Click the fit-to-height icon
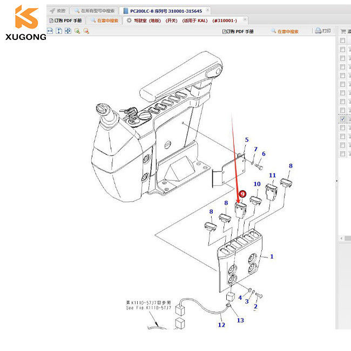Screen dimensions: 351x351 [59, 31]
